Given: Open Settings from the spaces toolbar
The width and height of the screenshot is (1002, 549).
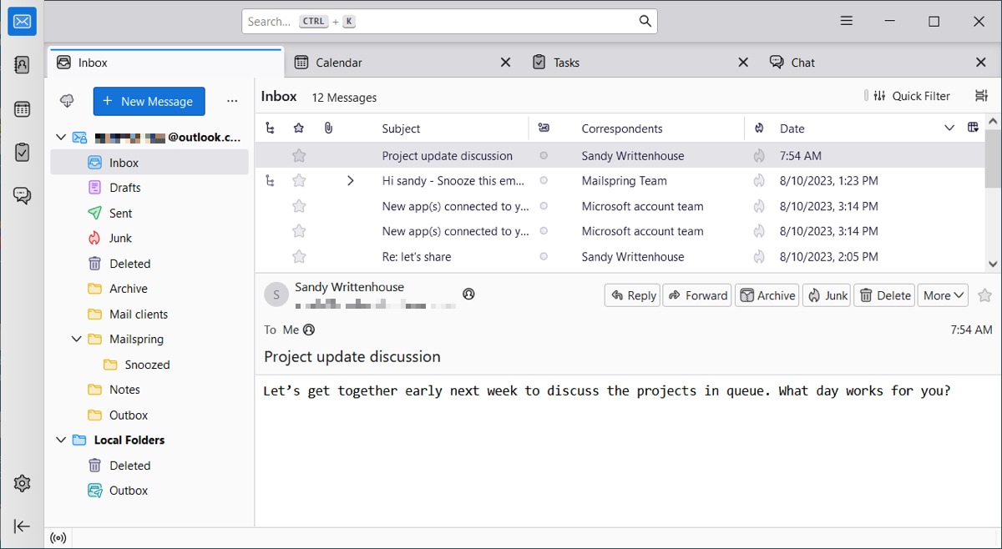Looking at the screenshot, I should point(22,482).
